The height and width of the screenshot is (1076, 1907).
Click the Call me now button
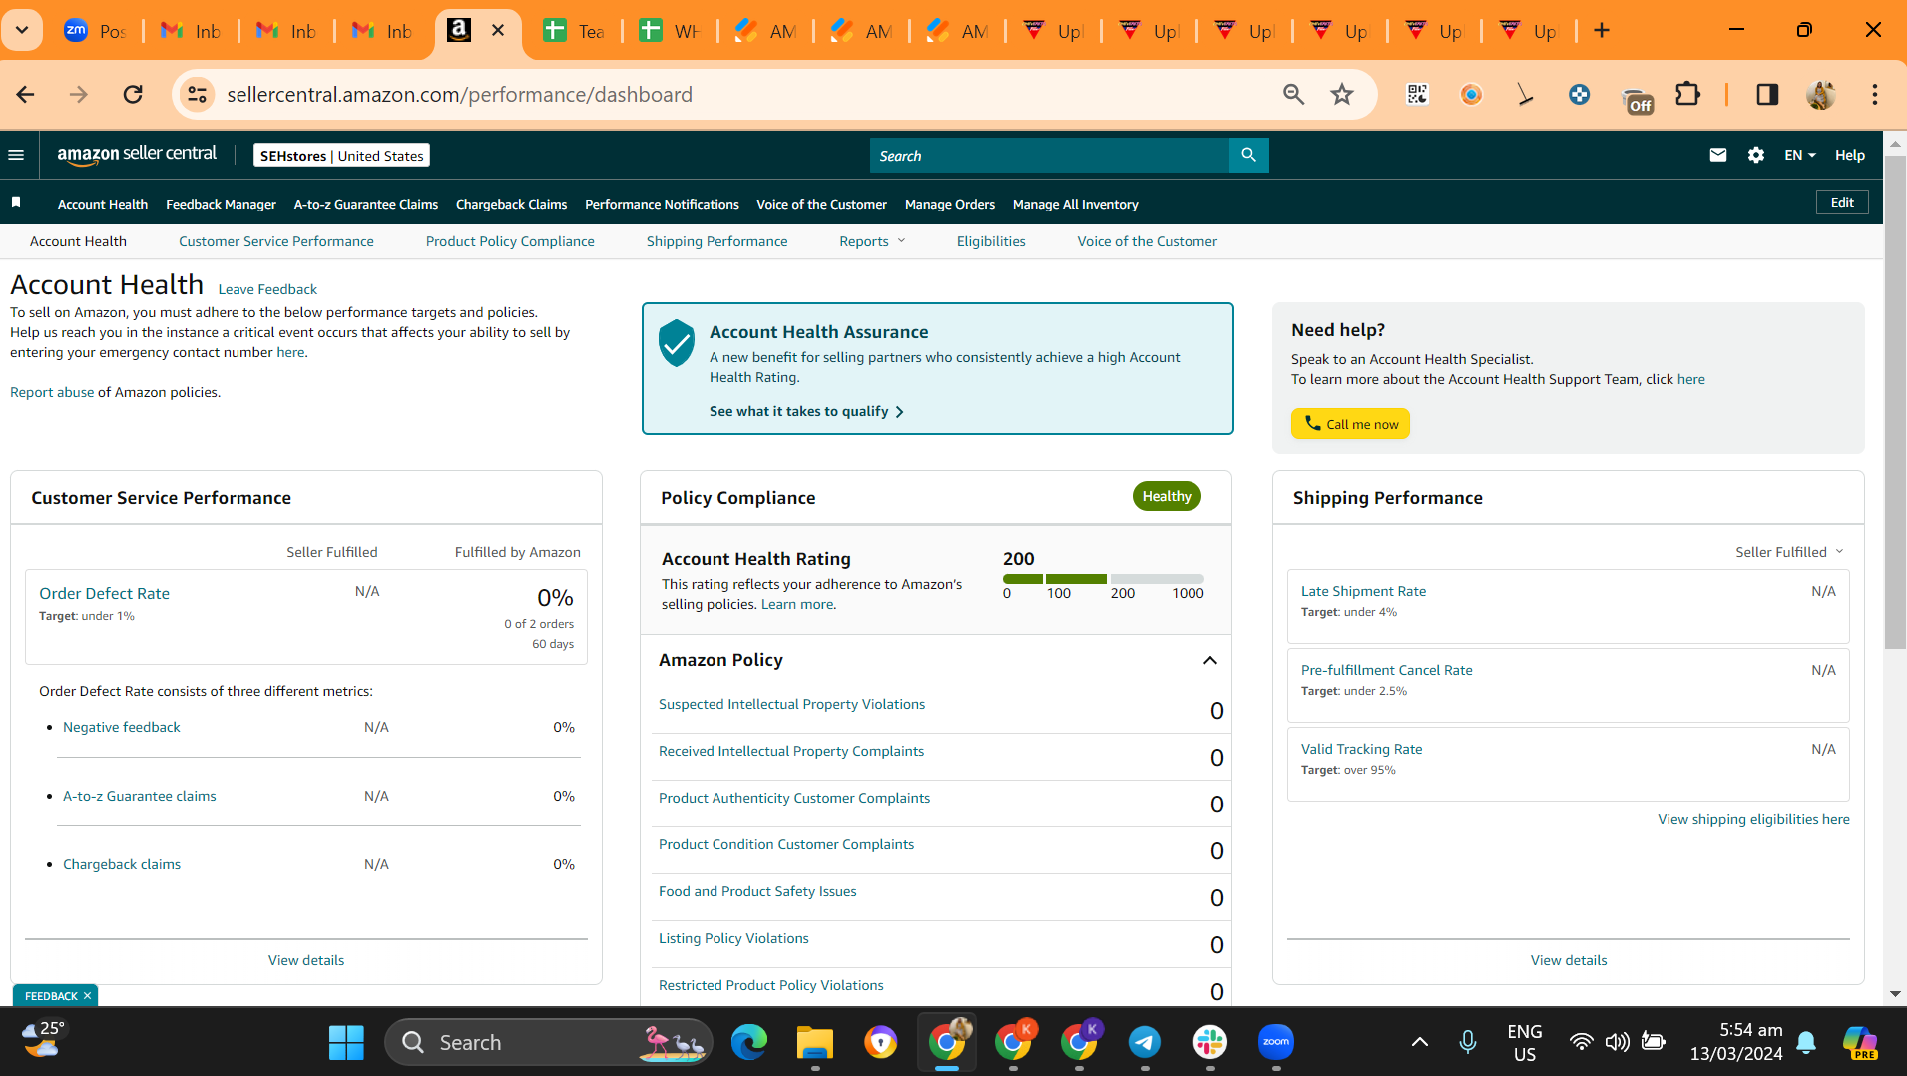point(1350,424)
